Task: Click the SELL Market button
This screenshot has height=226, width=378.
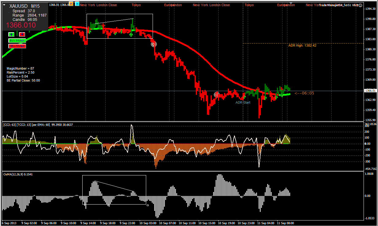Action: [17, 46]
